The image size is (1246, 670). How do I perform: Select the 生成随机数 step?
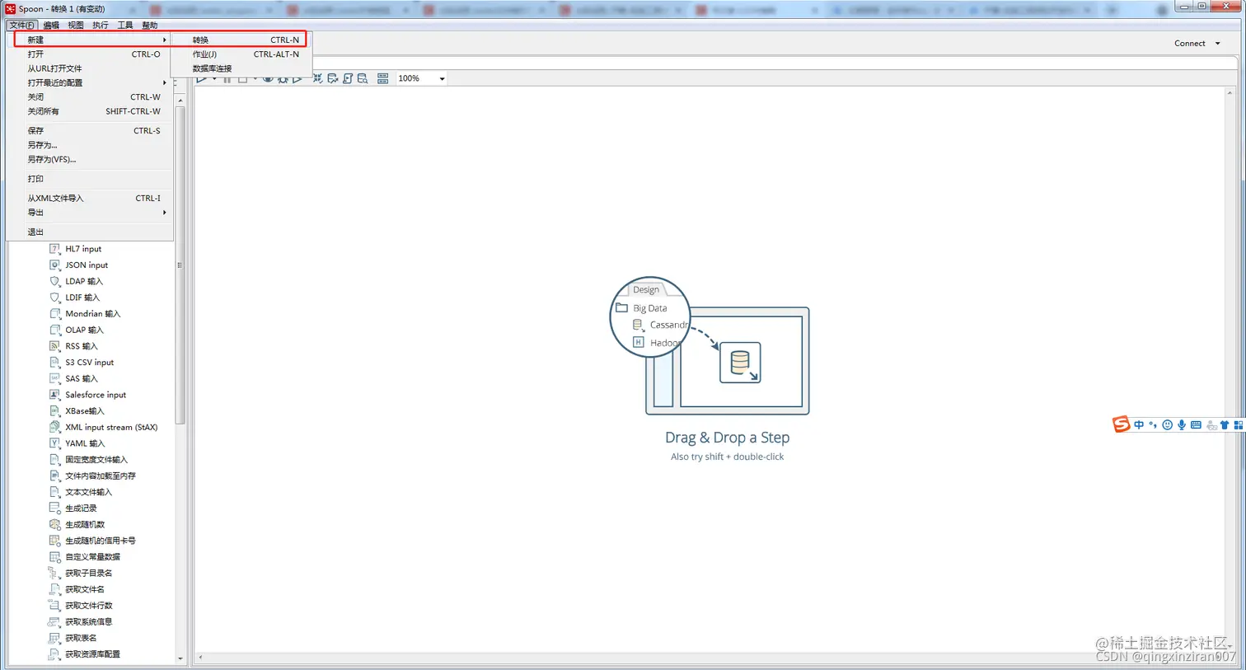pos(85,524)
